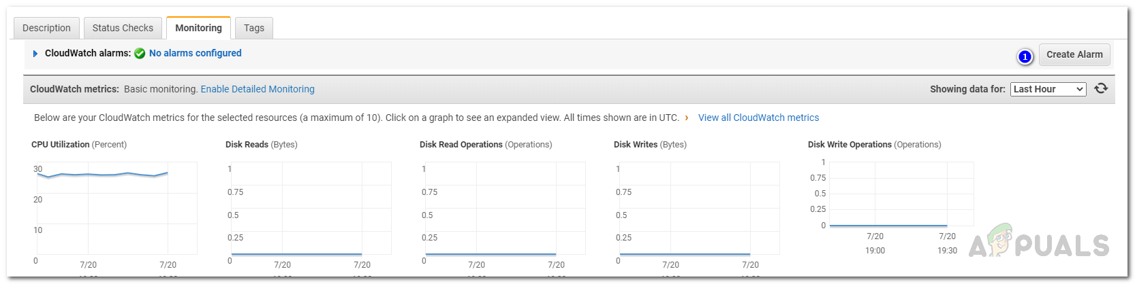Viewport: 1135px width, 284px height.
Task: Click the green alarm status checkmark icon
Action: point(140,53)
